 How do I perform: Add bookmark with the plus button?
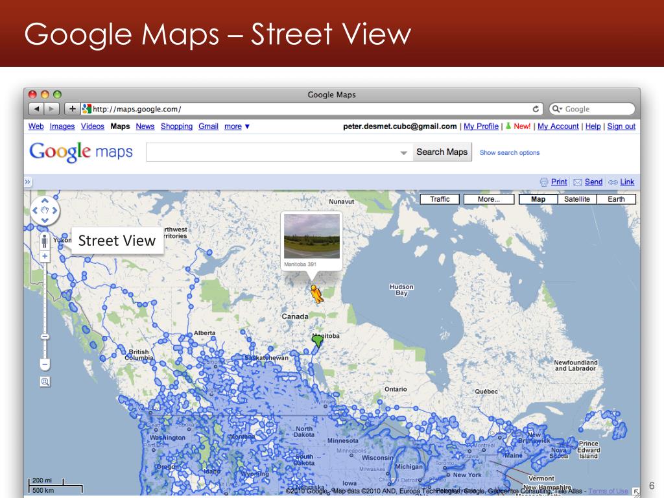[x=73, y=109]
